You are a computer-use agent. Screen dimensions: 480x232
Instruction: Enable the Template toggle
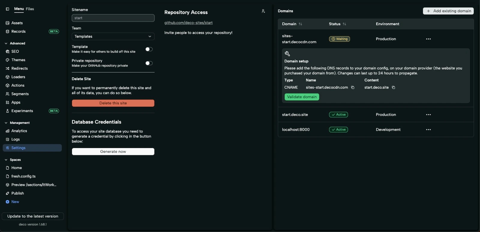(x=149, y=49)
